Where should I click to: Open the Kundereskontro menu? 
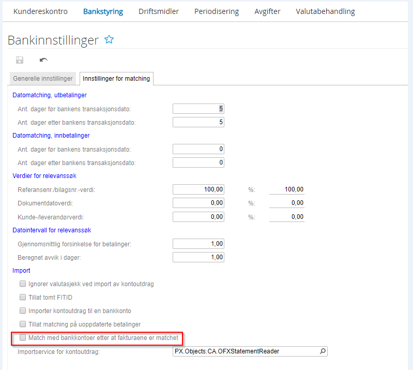40,11
